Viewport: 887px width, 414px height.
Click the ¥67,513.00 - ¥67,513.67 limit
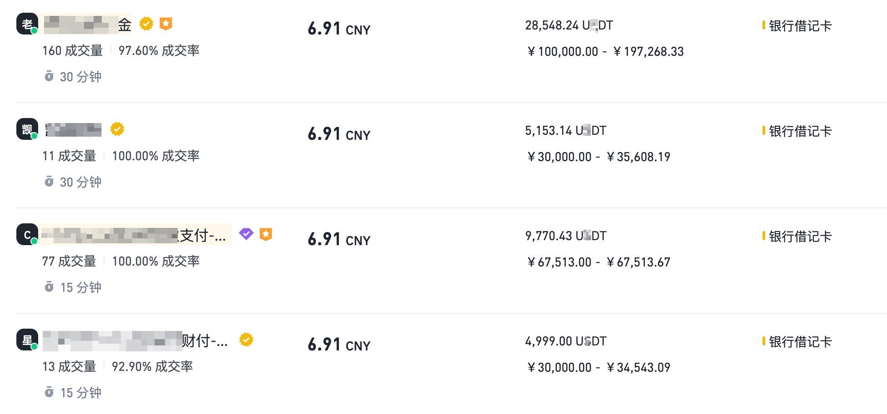pyautogui.click(x=598, y=262)
